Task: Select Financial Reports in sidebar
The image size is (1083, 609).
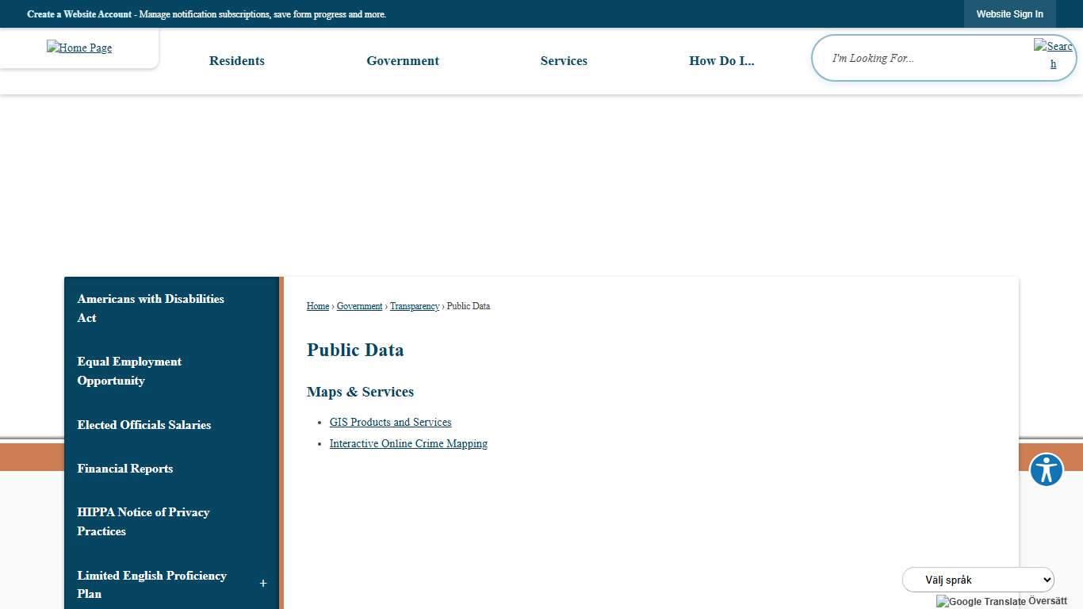Action: (x=124, y=469)
